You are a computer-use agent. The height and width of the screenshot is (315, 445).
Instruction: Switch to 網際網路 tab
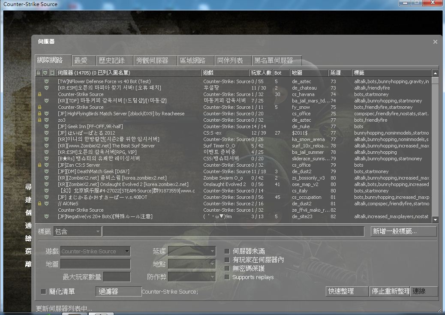pos(53,60)
